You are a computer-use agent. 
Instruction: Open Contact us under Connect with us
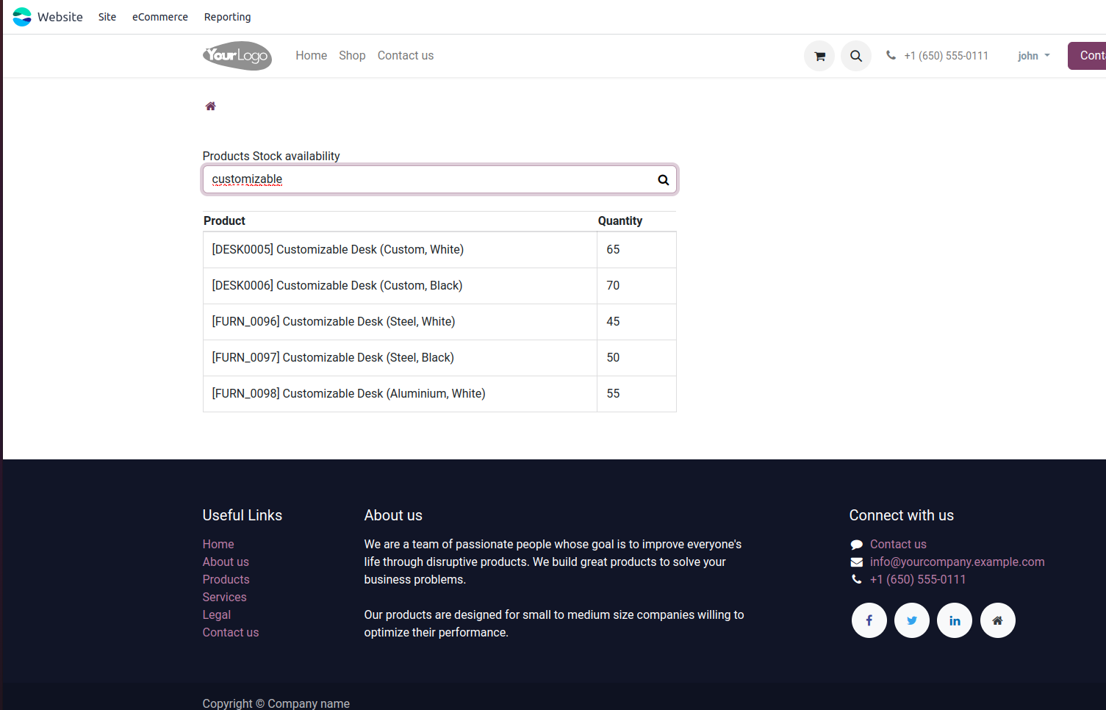(x=898, y=545)
